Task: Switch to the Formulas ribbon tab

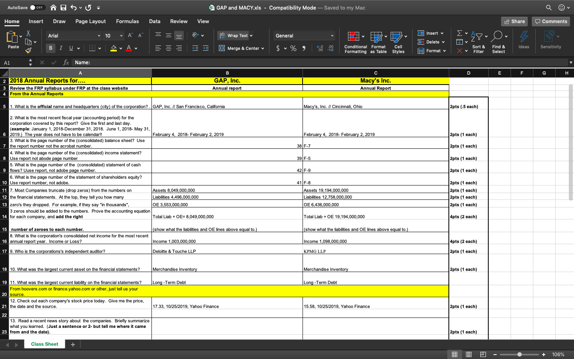Action: [128, 21]
